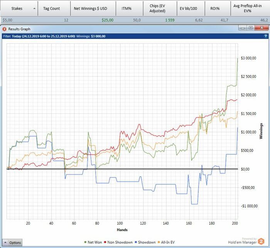
Task: Sort by ITM% column header
Action: (130, 8)
